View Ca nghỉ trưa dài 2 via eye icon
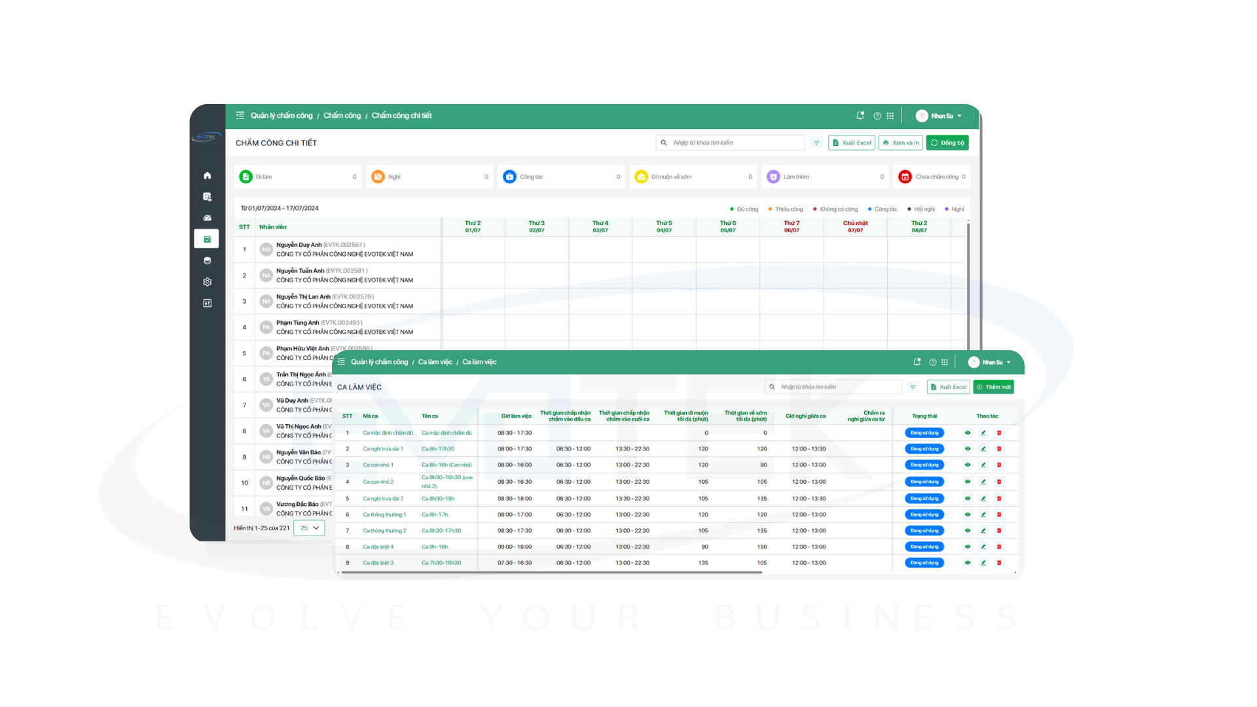Image resolution: width=1257 pixels, height=707 pixels. click(968, 499)
